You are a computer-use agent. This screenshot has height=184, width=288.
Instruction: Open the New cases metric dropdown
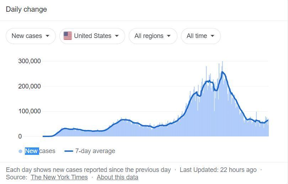point(31,36)
